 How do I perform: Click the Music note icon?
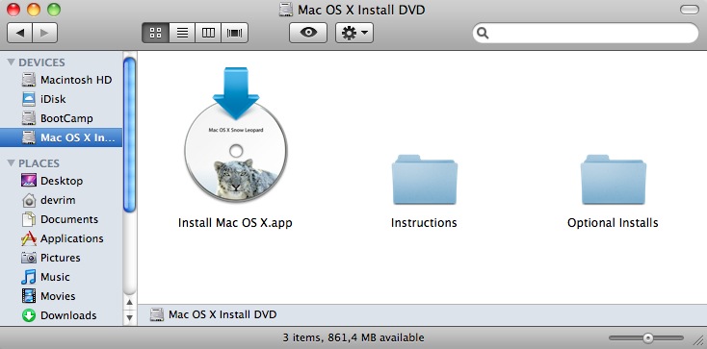click(29, 277)
